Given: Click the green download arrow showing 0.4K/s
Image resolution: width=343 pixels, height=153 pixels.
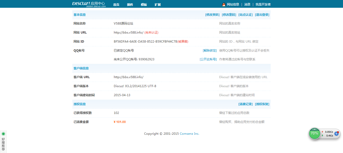Looking at the screenshot, I should pyautogui.click(x=322, y=136).
